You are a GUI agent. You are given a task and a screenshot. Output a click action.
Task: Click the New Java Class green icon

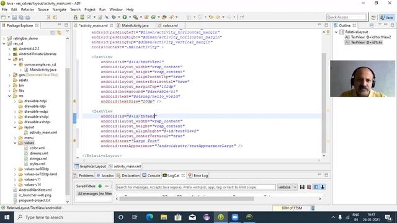click(x=153, y=17)
